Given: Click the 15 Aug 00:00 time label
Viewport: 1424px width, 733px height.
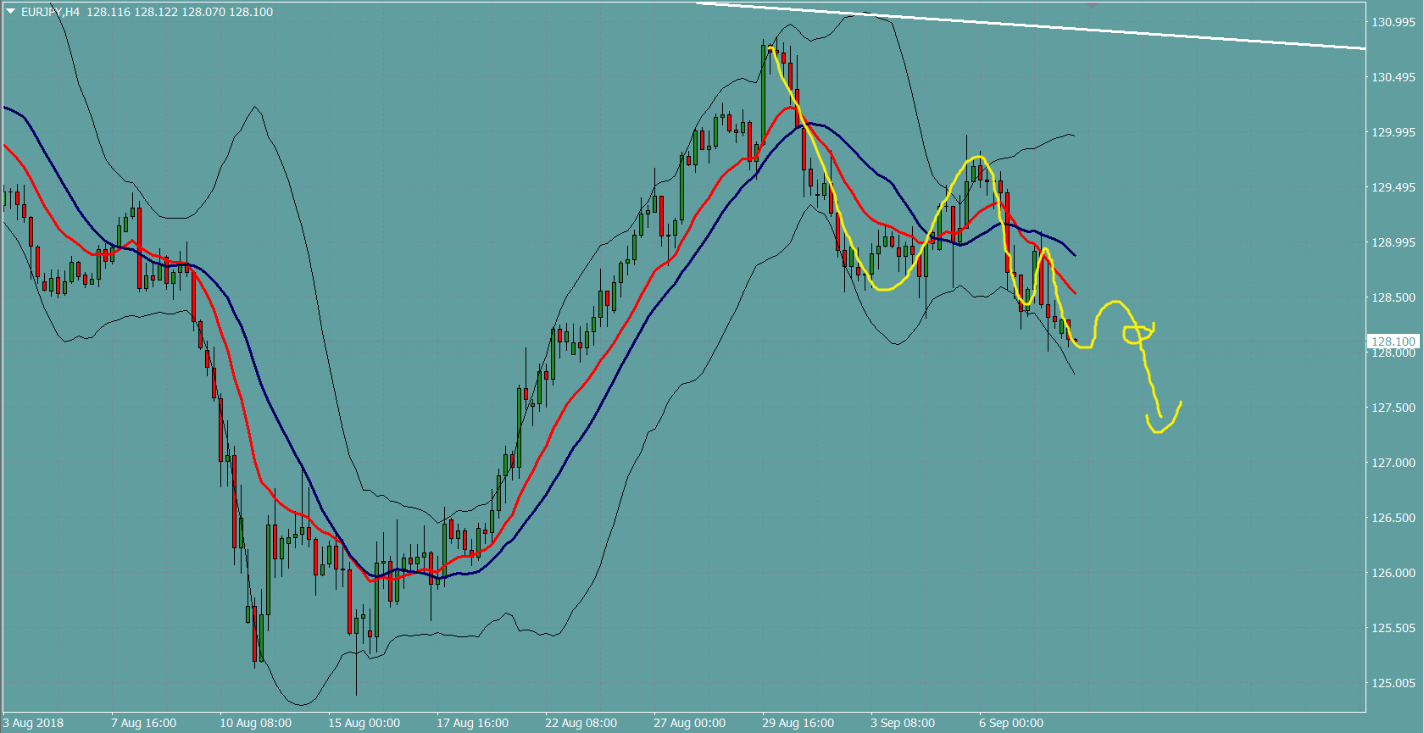Looking at the screenshot, I should coord(364,723).
